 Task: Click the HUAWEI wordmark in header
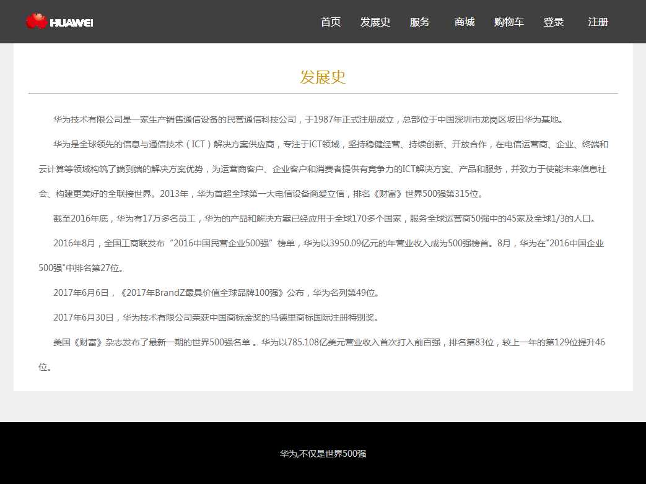[x=71, y=23]
